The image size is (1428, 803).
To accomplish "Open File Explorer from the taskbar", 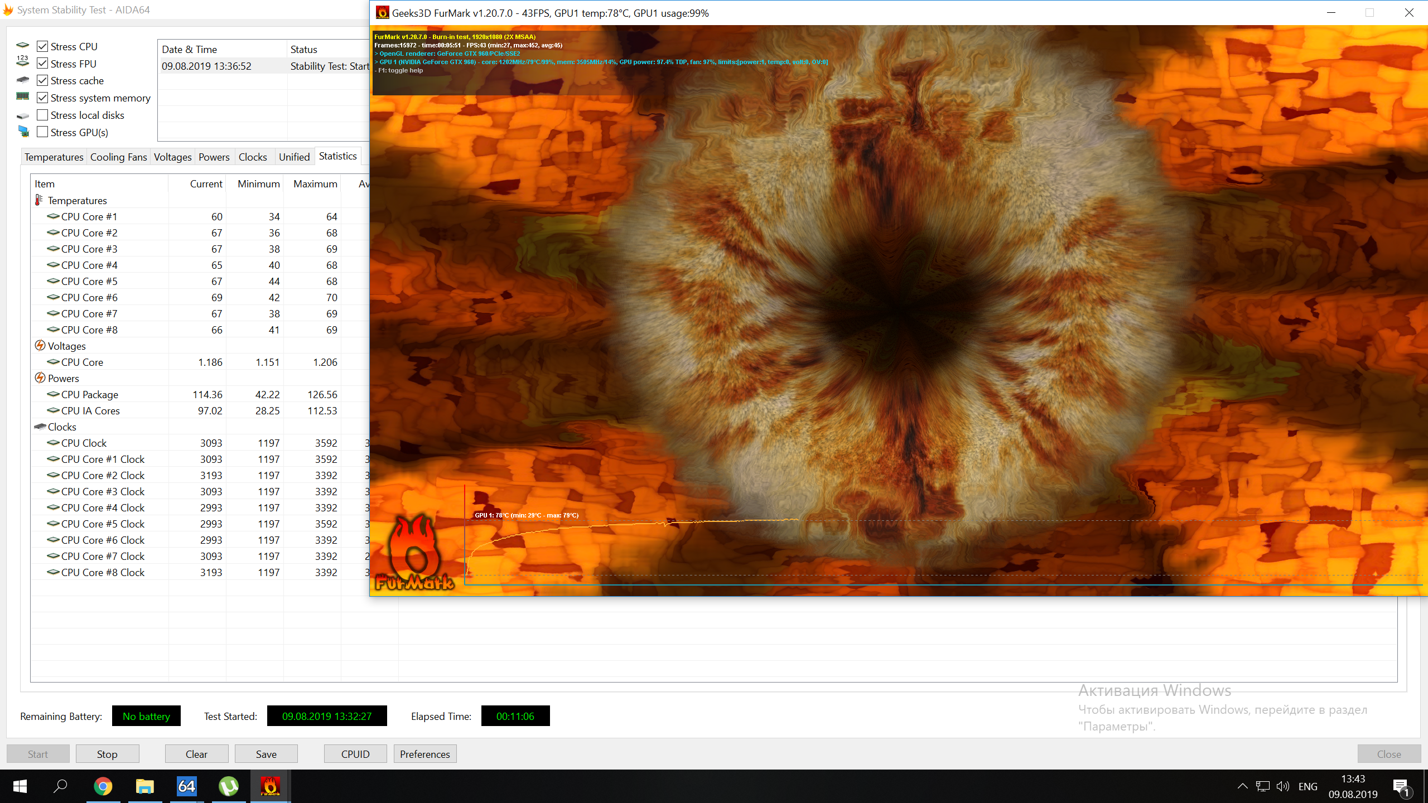I will pyautogui.click(x=144, y=786).
